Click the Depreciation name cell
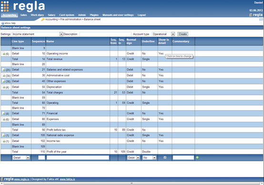Image resolution: width=264 pixels, height=185 pixels. (x=78, y=87)
